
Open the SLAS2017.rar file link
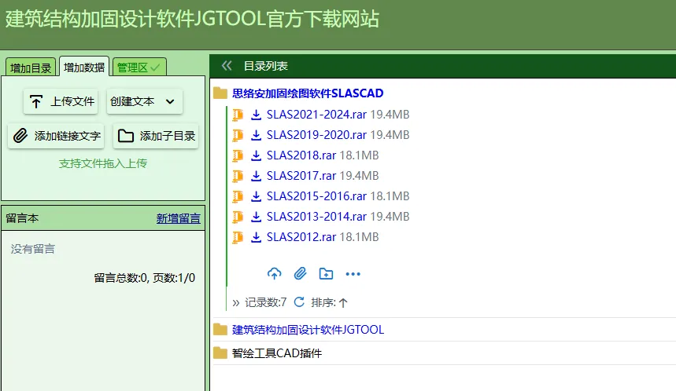point(301,176)
